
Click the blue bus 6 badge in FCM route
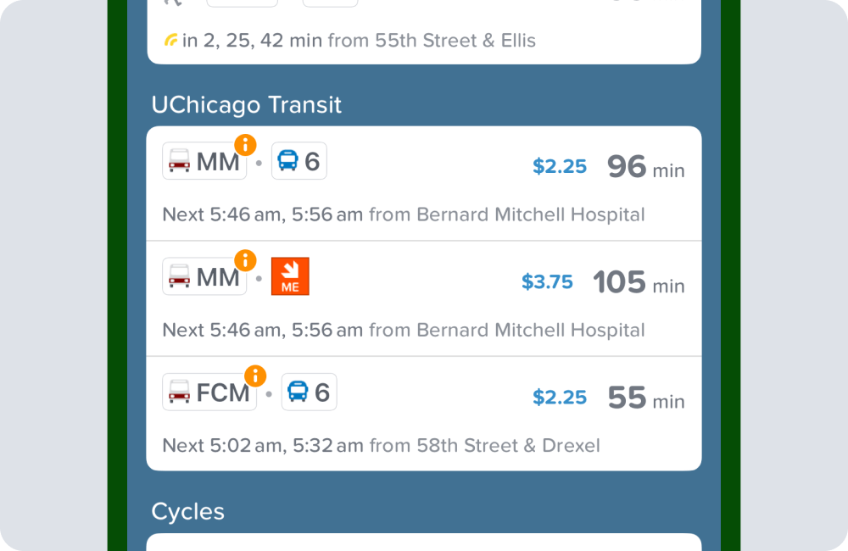pyautogui.click(x=310, y=392)
